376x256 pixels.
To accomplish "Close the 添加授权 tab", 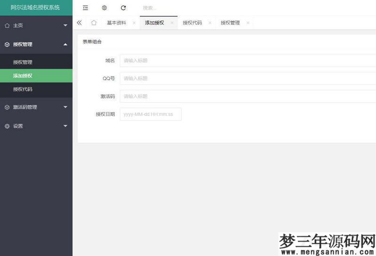I will point(172,23).
